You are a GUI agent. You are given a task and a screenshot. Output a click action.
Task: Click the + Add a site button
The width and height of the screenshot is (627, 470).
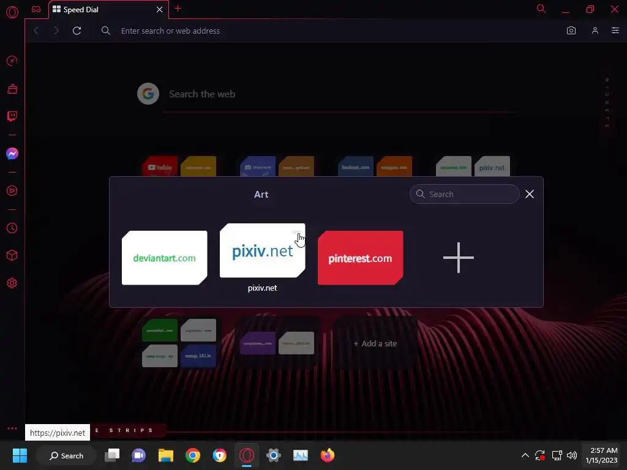pyautogui.click(x=375, y=344)
